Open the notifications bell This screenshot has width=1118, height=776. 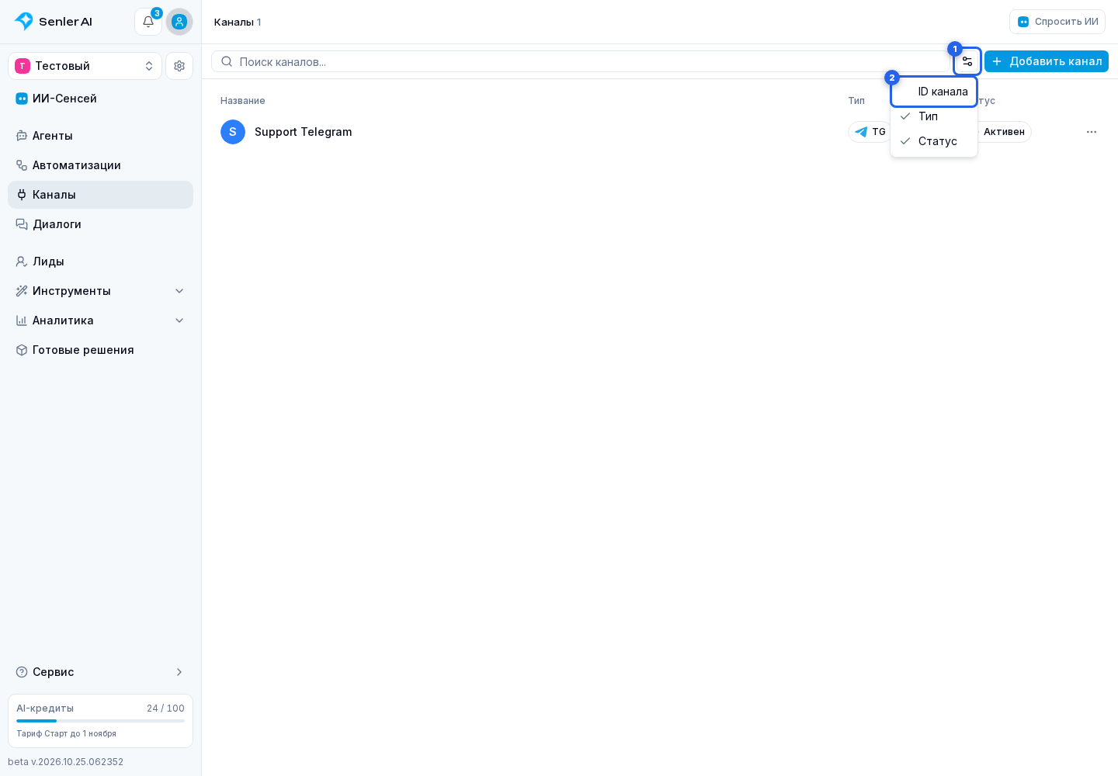pos(148,22)
